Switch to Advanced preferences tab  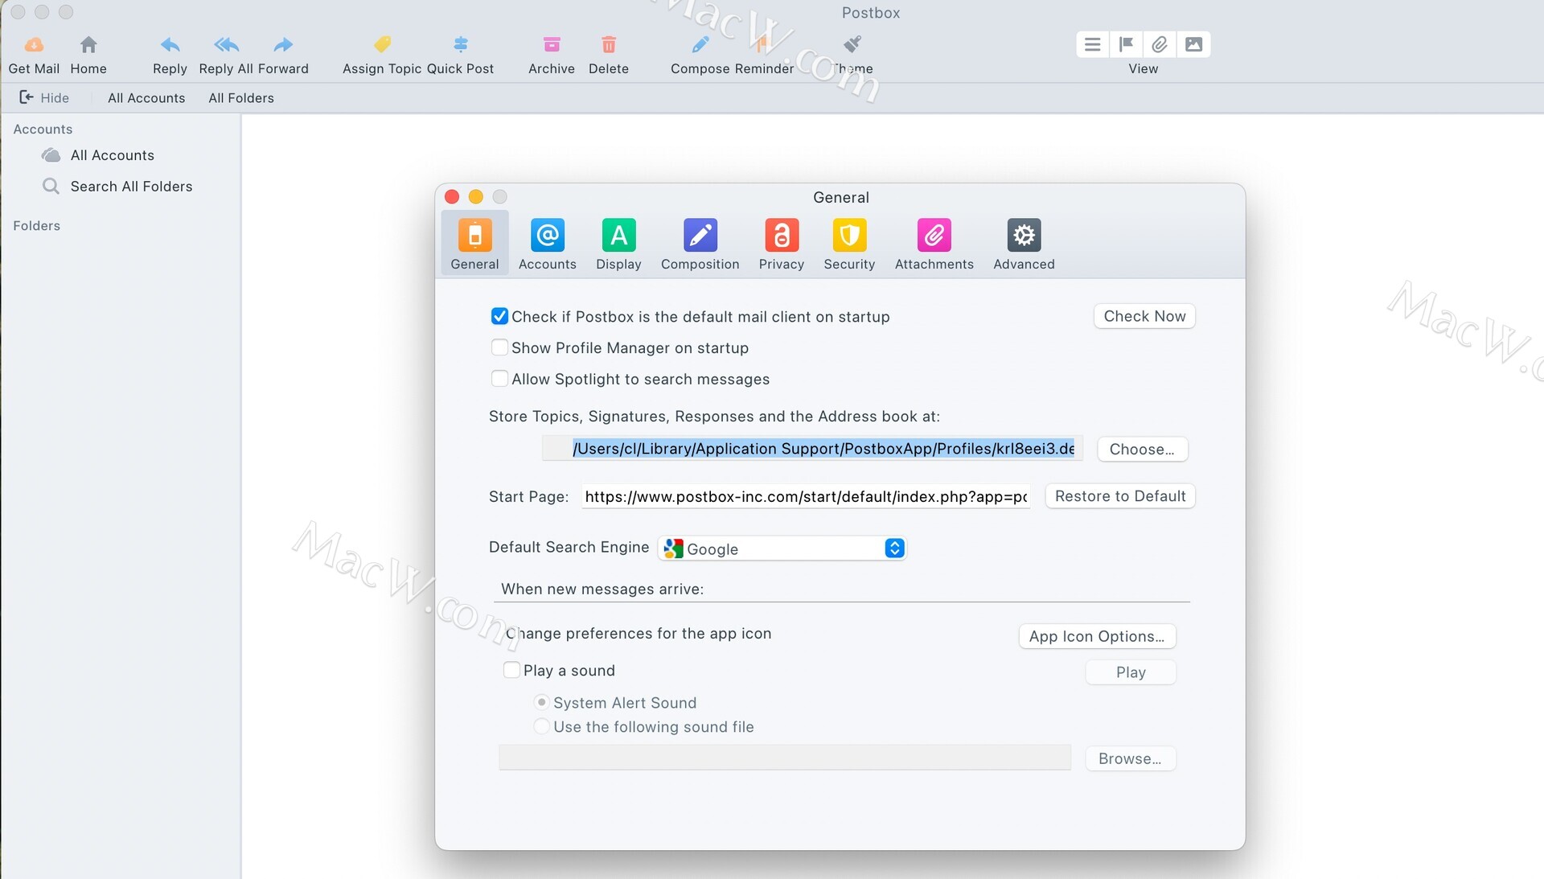click(x=1024, y=244)
